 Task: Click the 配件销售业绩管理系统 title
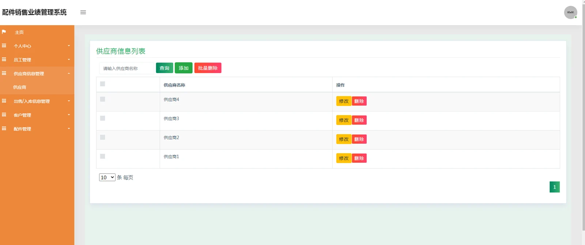[34, 12]
